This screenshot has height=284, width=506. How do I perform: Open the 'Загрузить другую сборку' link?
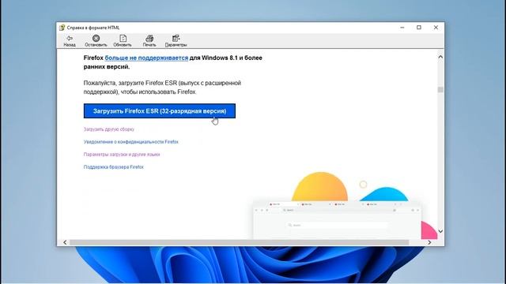(109, 129)
